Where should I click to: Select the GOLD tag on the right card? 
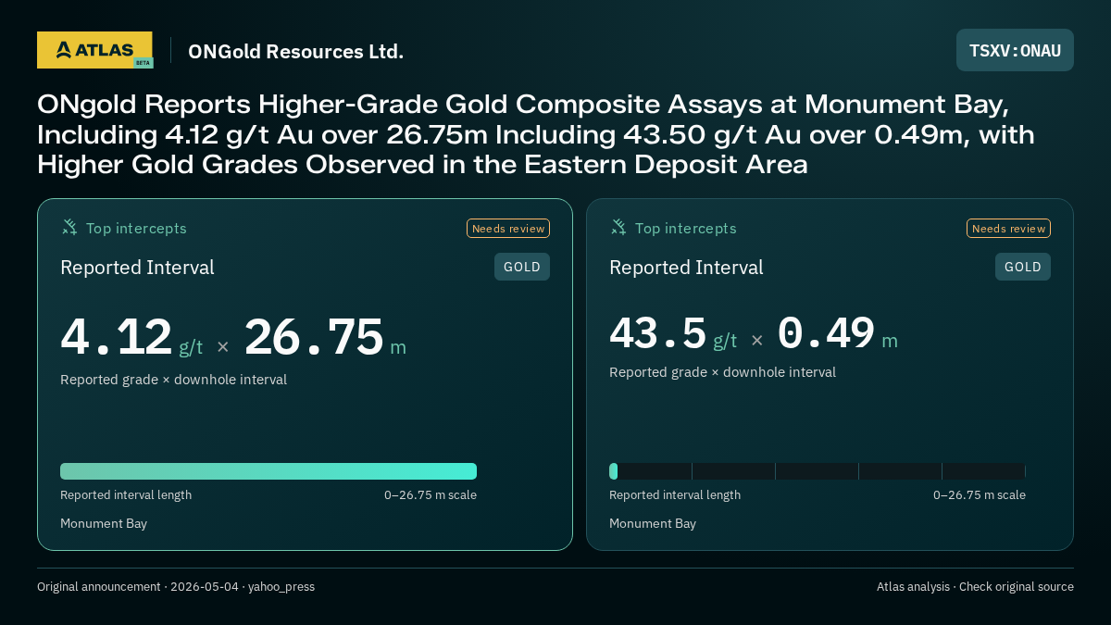(x=1023, y=267)
